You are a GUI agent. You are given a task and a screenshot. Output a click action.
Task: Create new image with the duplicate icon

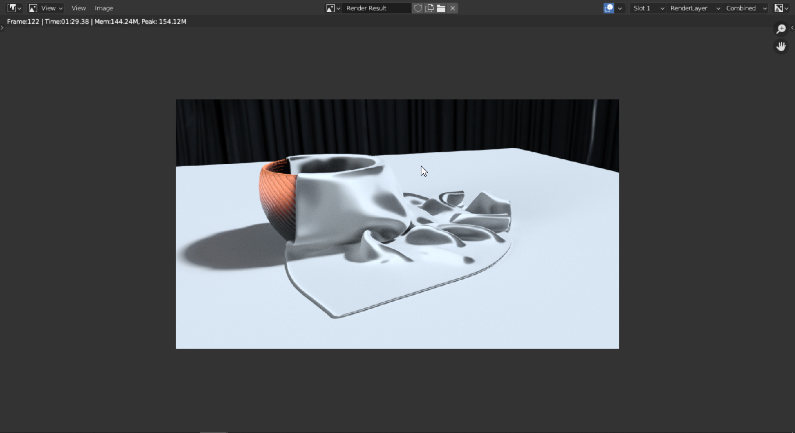pyautogui.click(x=430, y=8)
